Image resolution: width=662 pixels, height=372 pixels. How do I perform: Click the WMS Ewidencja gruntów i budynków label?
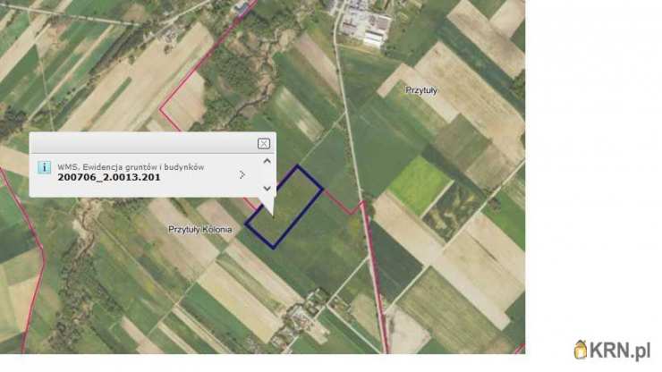tap(131, 167)
